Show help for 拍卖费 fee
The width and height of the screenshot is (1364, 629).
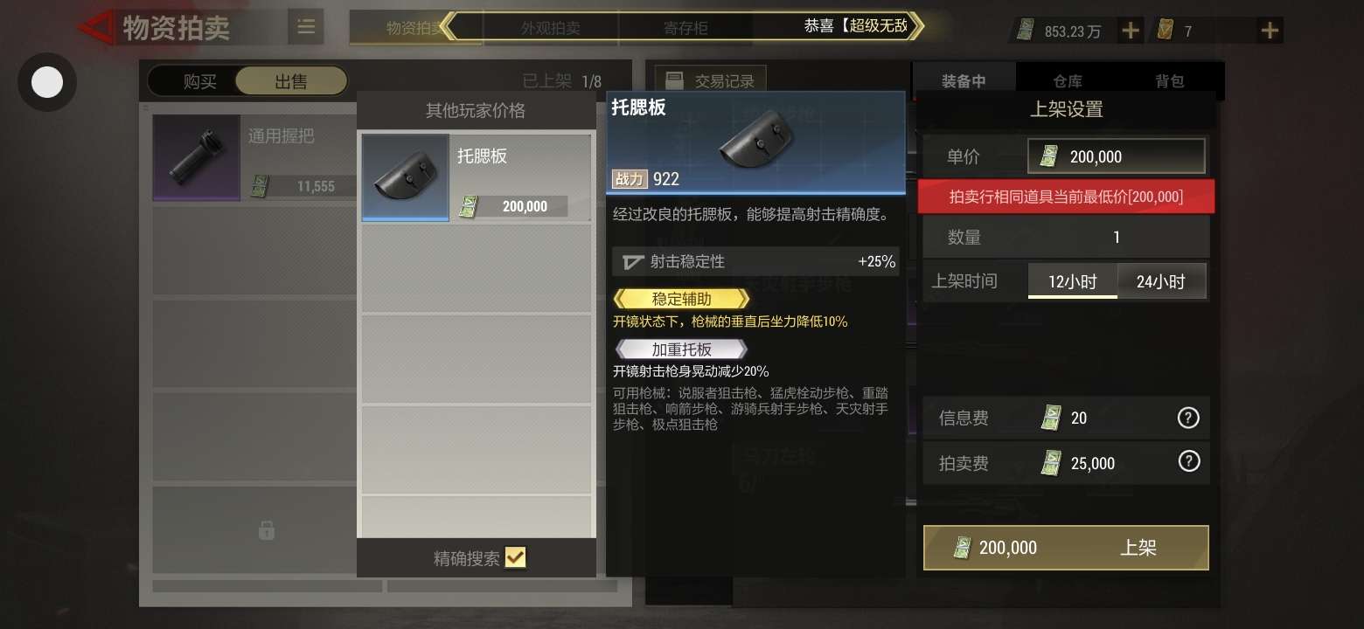pyautogui.click(x=1189, y=460)
